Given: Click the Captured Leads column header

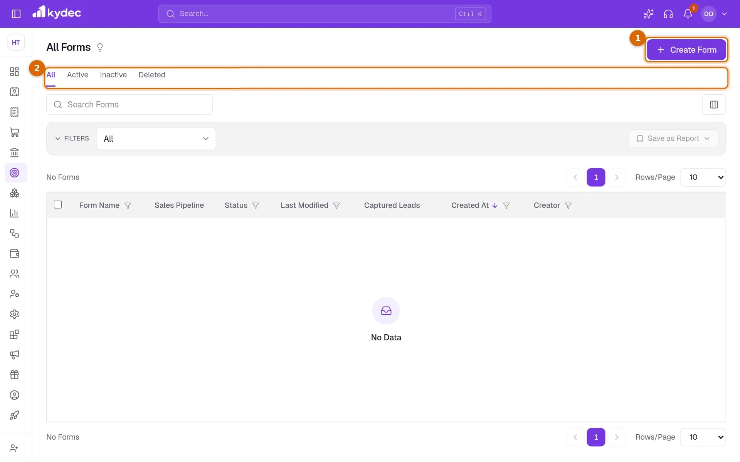Looking at the screenshot, I should coord(392,206).
